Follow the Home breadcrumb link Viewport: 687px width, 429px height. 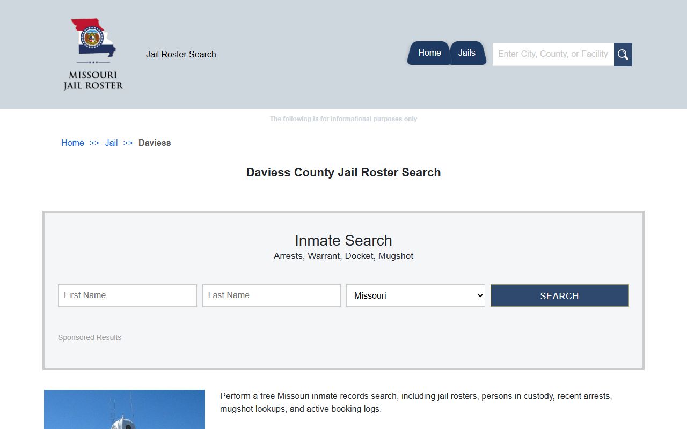coord(72,143)
